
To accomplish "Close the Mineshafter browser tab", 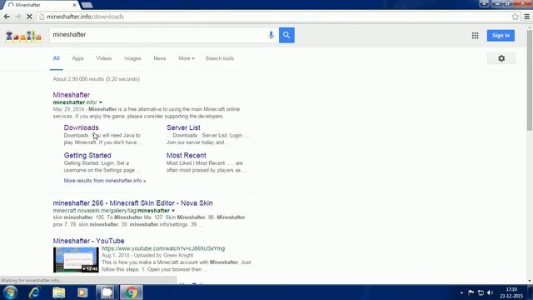I will coord(74,5).
